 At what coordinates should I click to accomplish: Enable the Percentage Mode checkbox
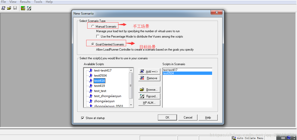[x=98, y=36]
